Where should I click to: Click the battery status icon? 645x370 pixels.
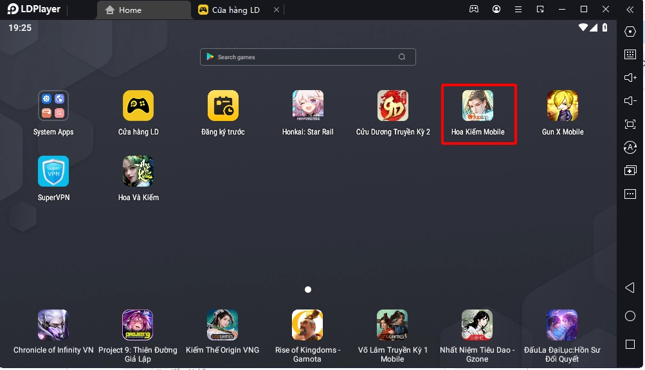[604, 28]
